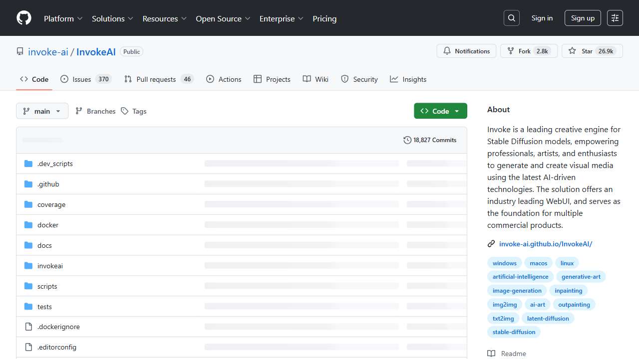The width and height of the screenshot is (639, 359).
Task: Click the GitHub logo icon
Action: pyautogui.click(x=24, y=18)
